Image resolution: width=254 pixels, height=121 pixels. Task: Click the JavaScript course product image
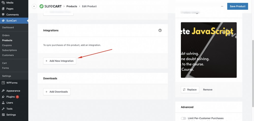(209, 50)
